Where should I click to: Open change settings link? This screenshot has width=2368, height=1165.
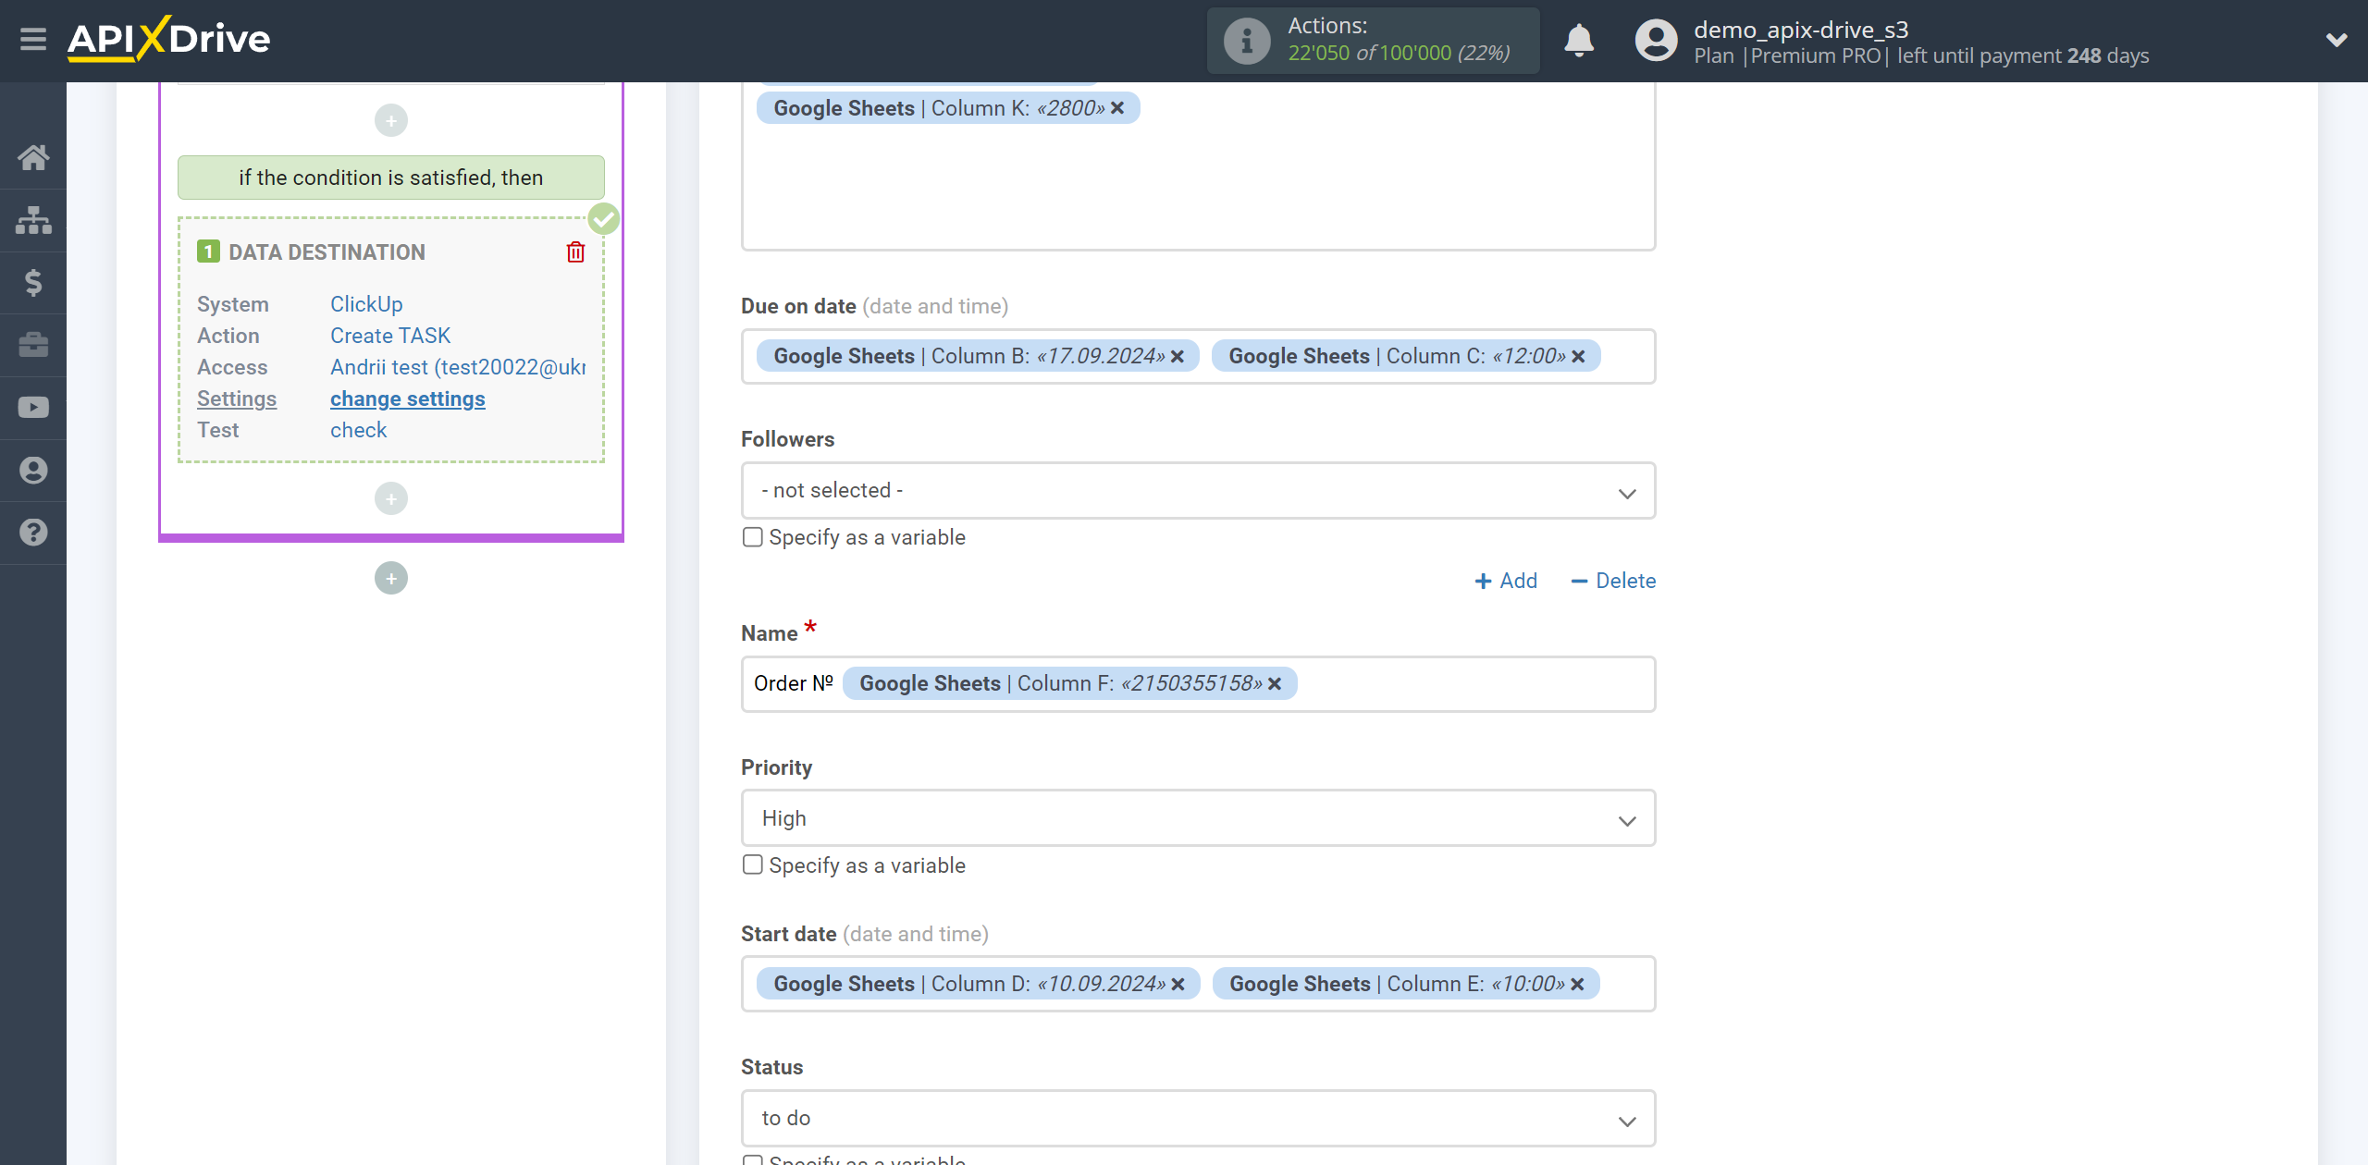[408, 399]
